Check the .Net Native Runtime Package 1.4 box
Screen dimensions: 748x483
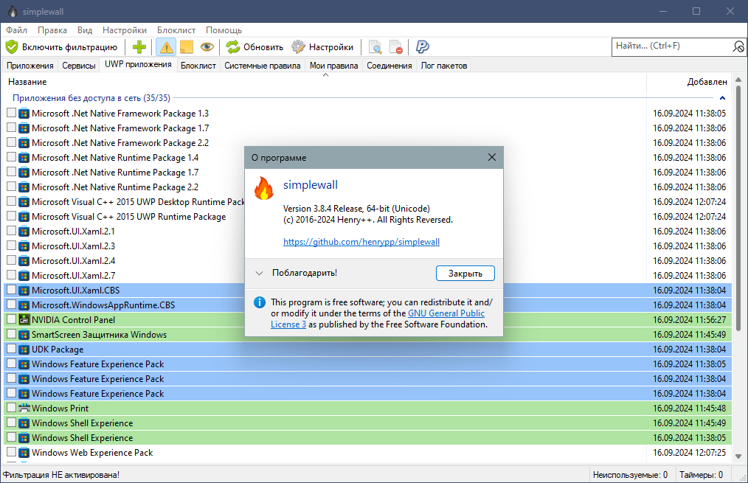click(x=12, y=157)
